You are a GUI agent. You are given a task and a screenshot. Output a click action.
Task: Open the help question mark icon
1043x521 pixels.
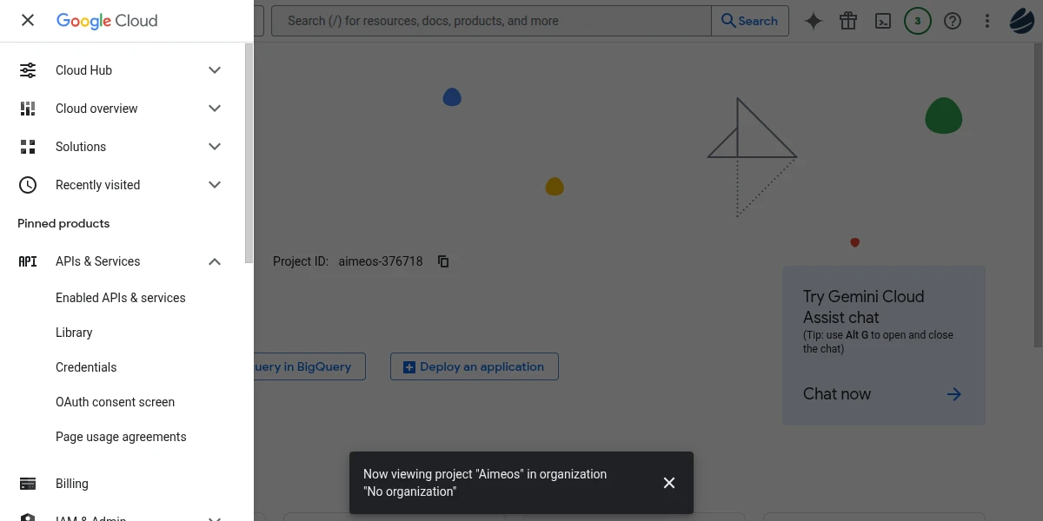pyautogui.click(x=953, y=21)
